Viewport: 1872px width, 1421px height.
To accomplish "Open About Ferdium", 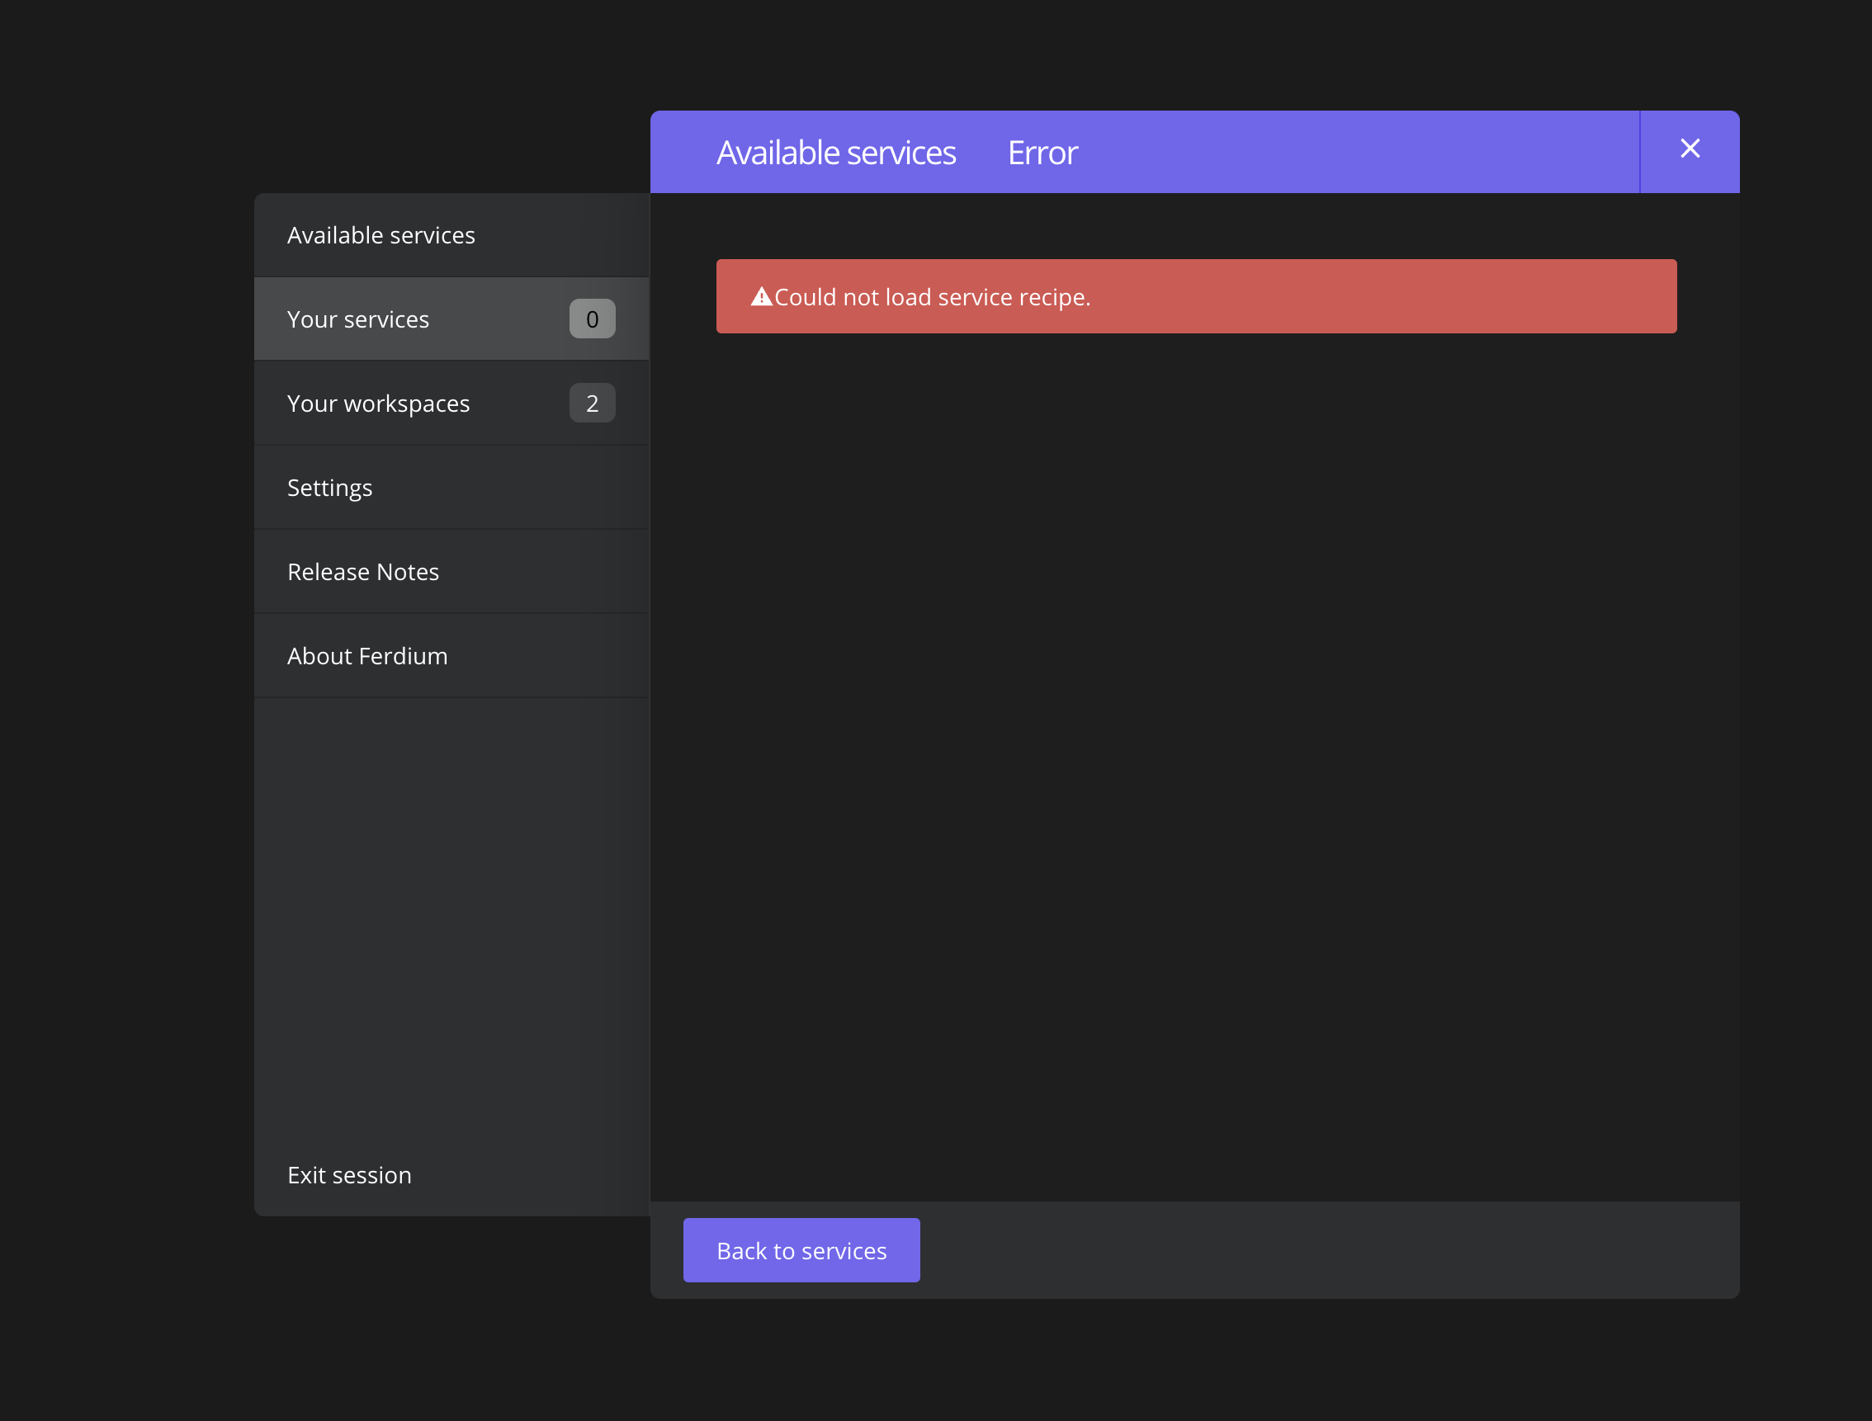I will click(452, 656).
